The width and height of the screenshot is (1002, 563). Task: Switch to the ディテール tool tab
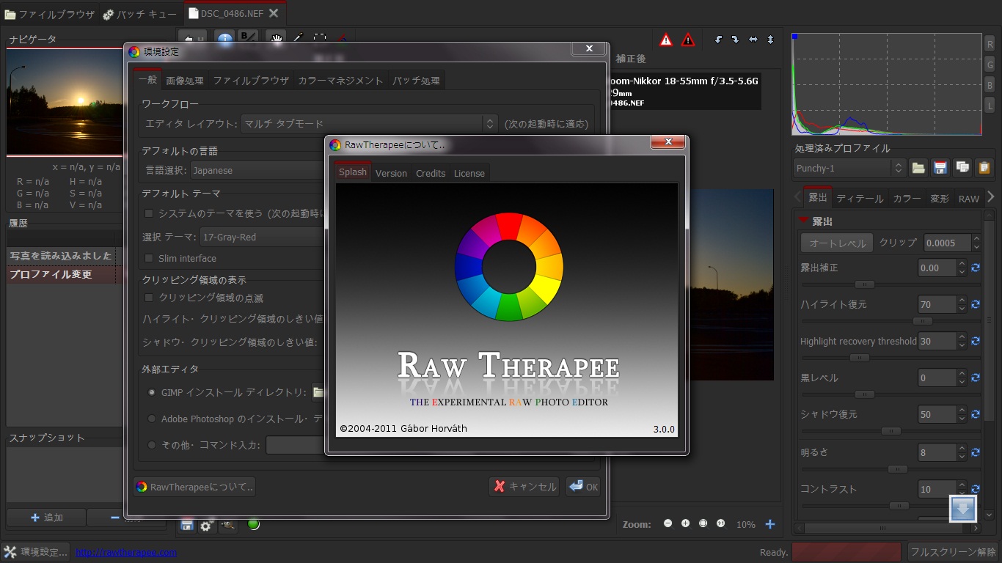click(860, 199)
